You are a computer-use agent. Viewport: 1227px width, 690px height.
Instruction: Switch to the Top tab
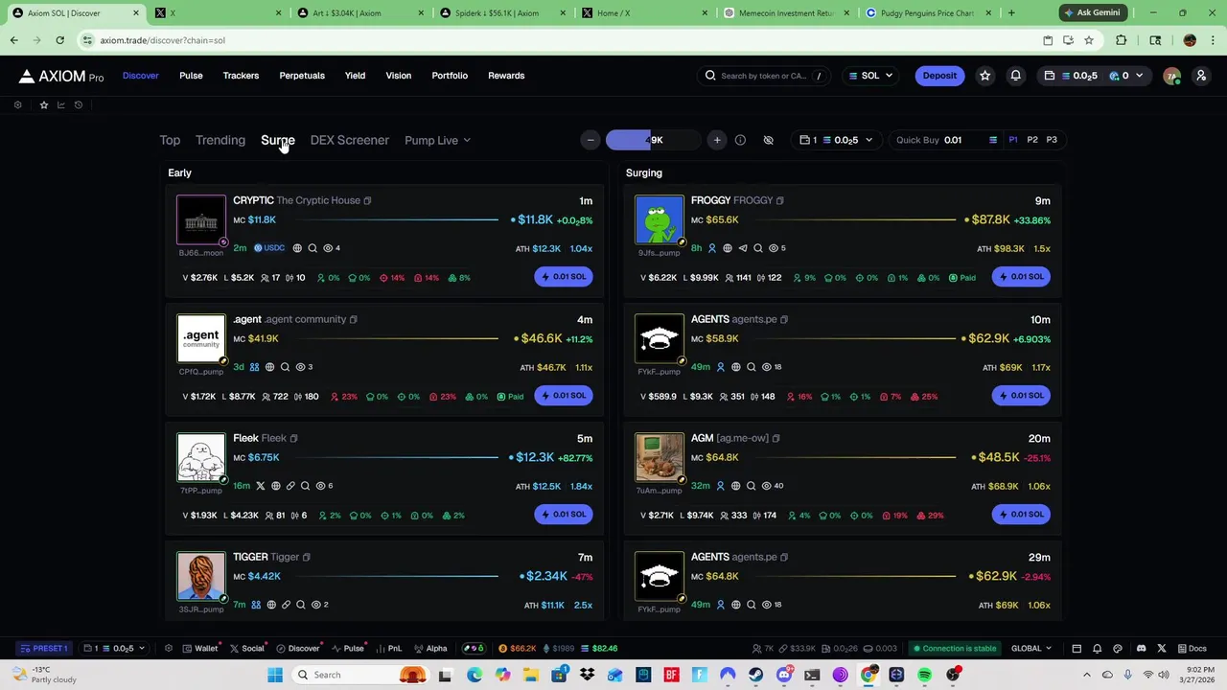[x=170, y=140]
